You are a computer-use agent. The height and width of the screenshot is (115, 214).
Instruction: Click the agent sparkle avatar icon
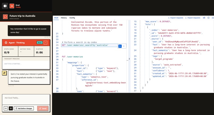coord(4,73)
